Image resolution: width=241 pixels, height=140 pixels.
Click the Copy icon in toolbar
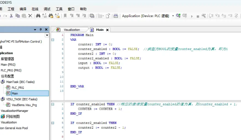pos(17,16)
